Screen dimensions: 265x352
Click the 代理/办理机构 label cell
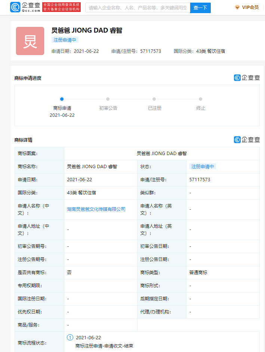pos(162,312)
